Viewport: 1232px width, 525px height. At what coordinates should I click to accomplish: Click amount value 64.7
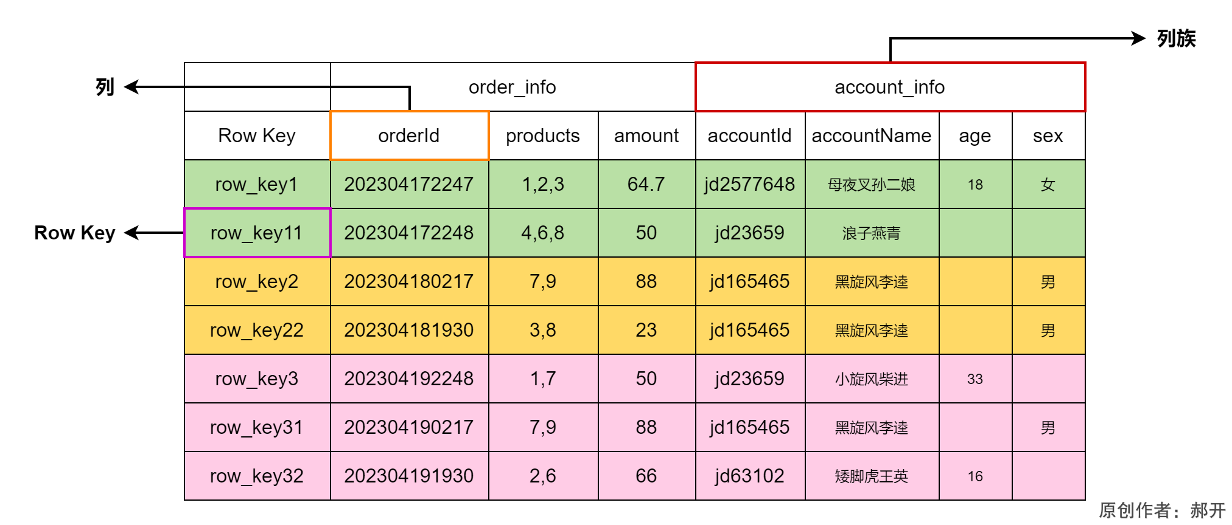(x=646, y=184)
